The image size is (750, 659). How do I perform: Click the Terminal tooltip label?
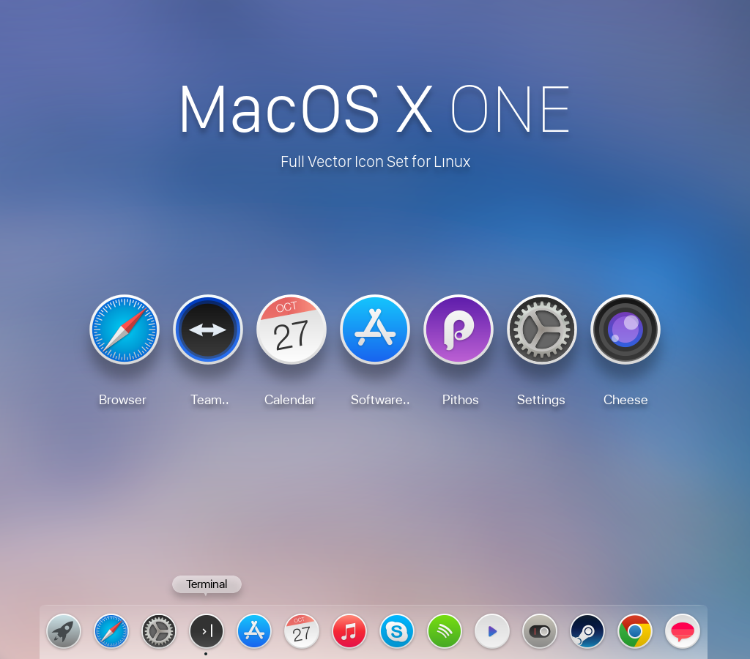(x=207, y=584)
